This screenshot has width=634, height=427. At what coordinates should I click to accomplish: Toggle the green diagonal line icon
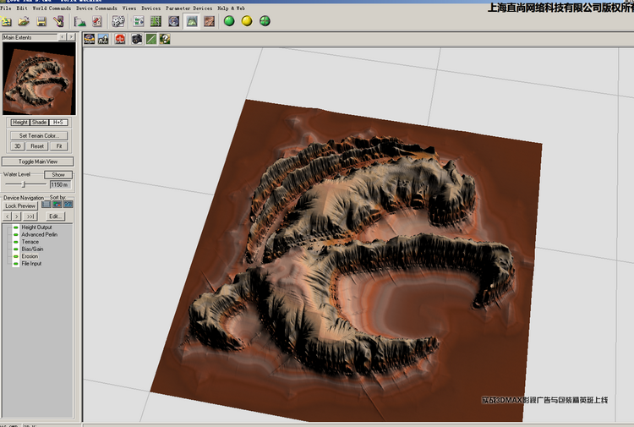151,39
